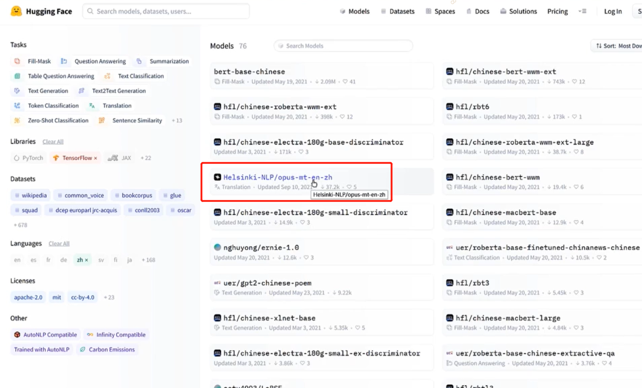Expand the +168 more languages
The image size is (642, 388).
coord(148,260)
